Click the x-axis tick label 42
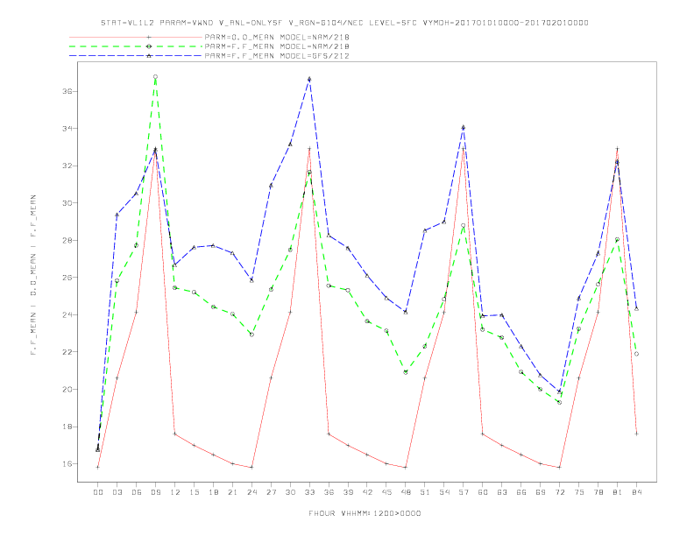 pos(367,492)
